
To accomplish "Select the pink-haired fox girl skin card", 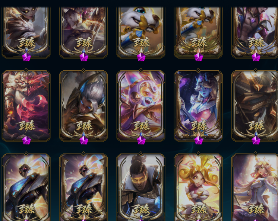I will click(255, 187).
